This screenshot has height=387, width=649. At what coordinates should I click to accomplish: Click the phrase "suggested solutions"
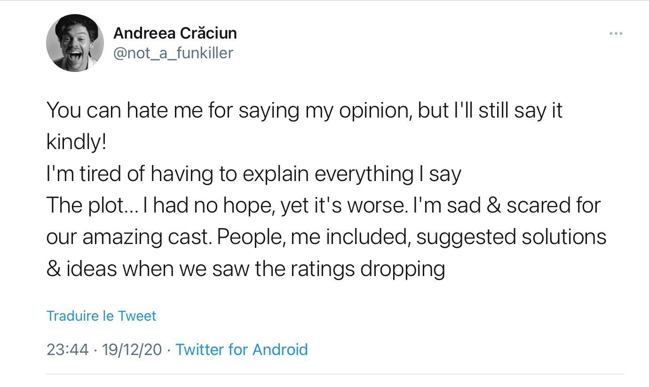point(511,237)
